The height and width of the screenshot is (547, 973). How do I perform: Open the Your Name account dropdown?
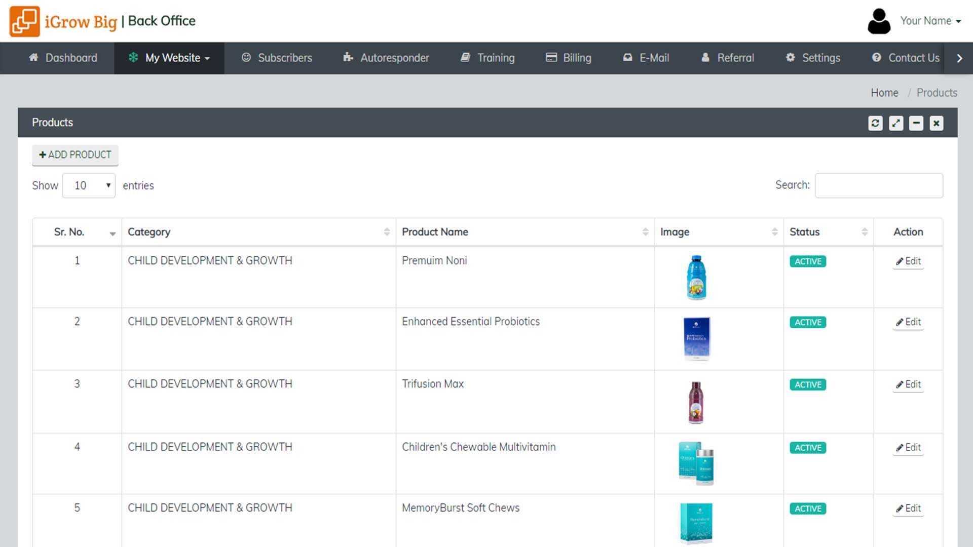pyautogui.click(x=930, y=21)
